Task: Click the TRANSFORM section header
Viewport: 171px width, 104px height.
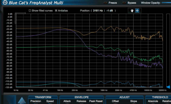Action: pyautogui.click(x=43, y=97)
